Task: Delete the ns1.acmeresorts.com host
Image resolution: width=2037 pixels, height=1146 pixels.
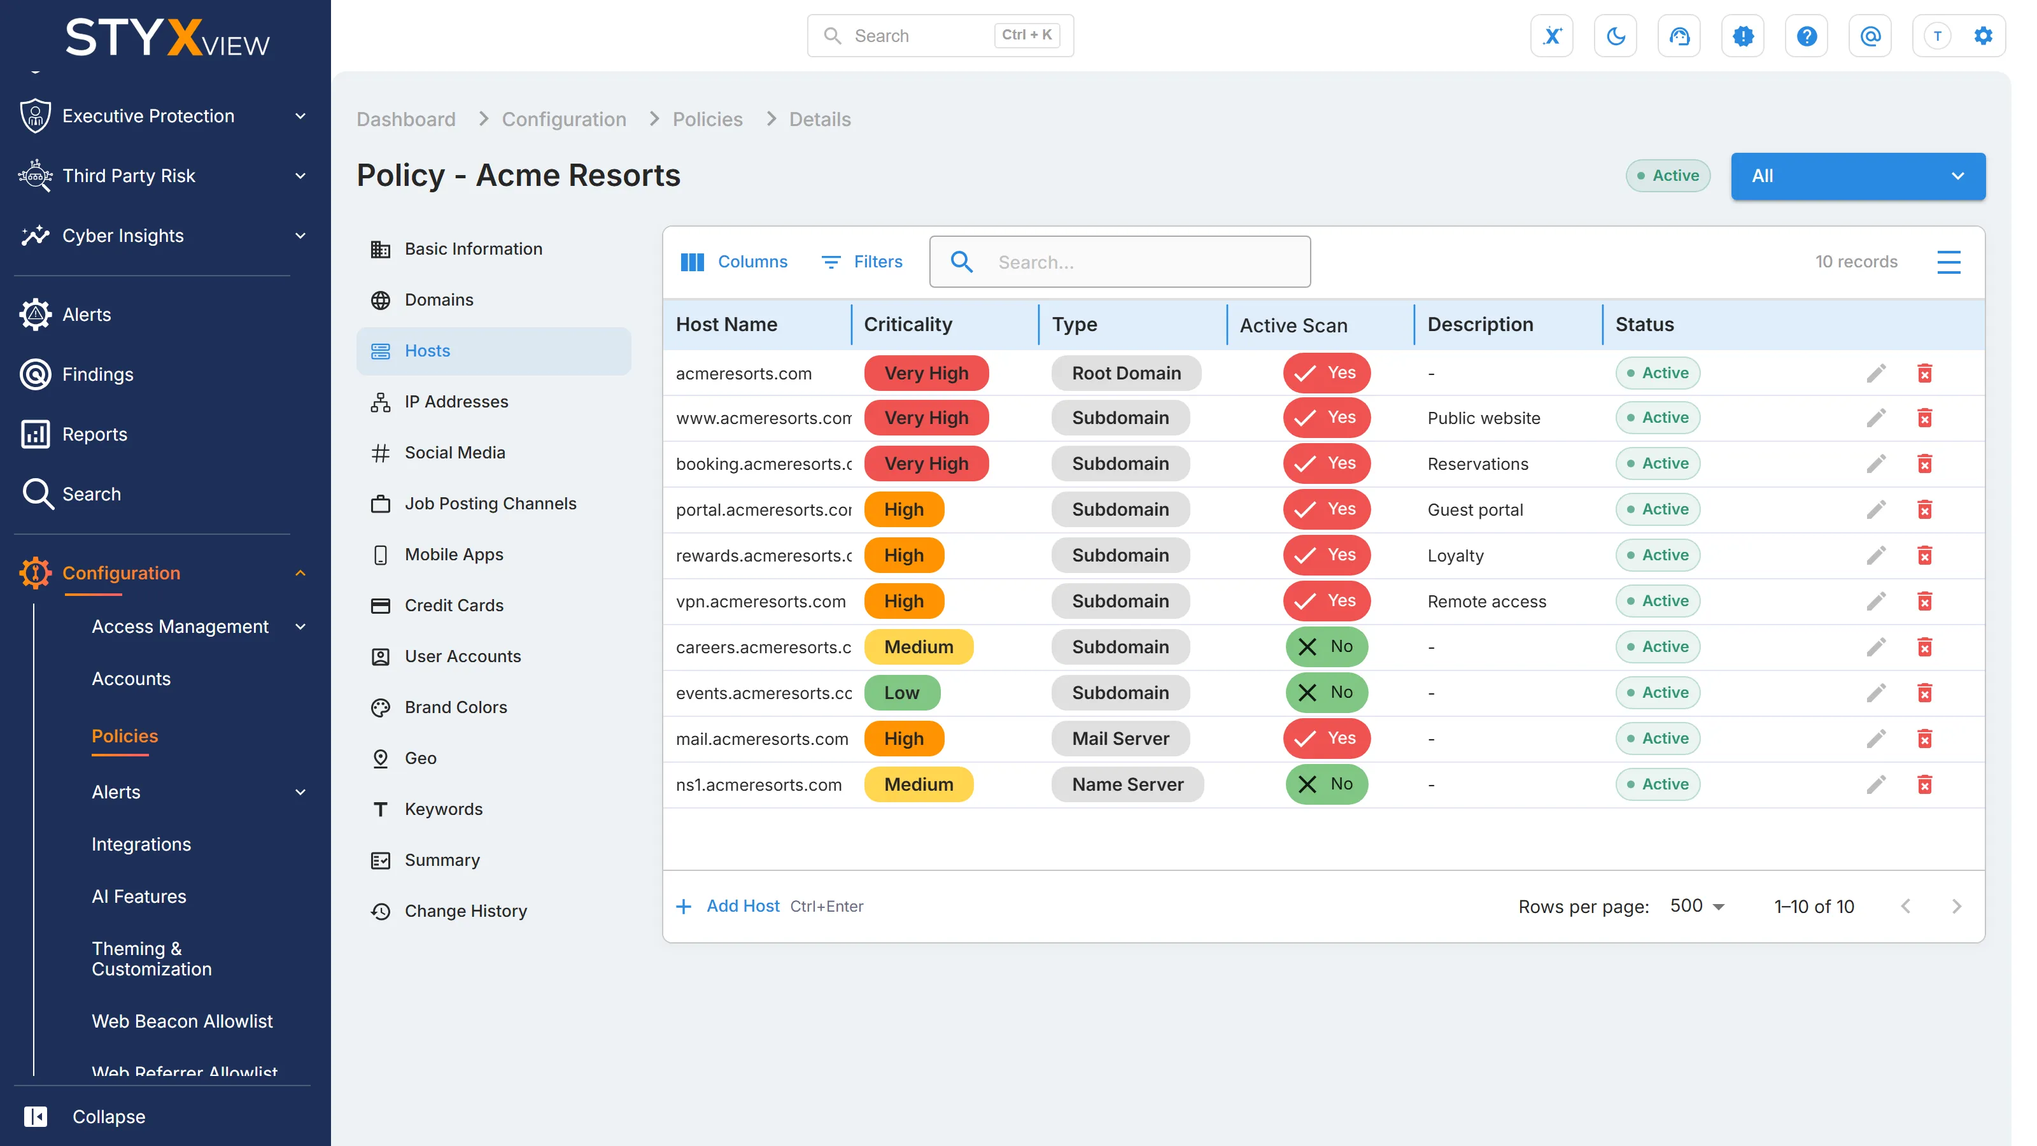Action: (x=1925, y=784)
